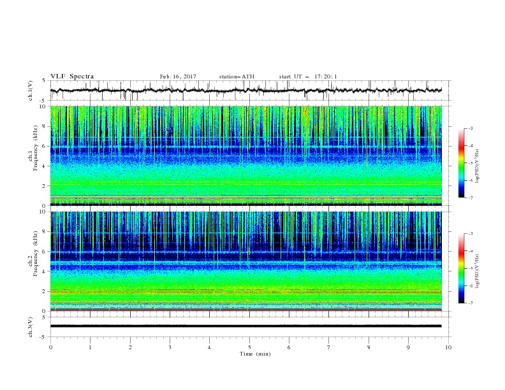Click the "8" frequency tick of ch.2 spectrogram
This screenshot has width=505, height=390.
click(x=45, y=232)
